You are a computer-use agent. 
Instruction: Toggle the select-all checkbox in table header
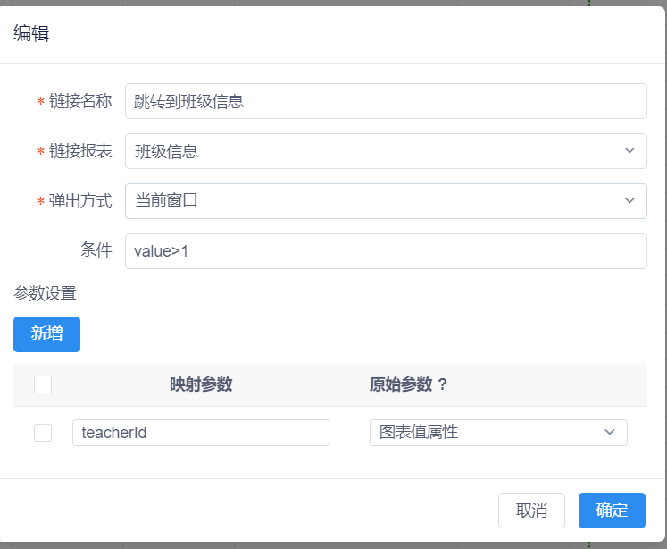point(43,384)
